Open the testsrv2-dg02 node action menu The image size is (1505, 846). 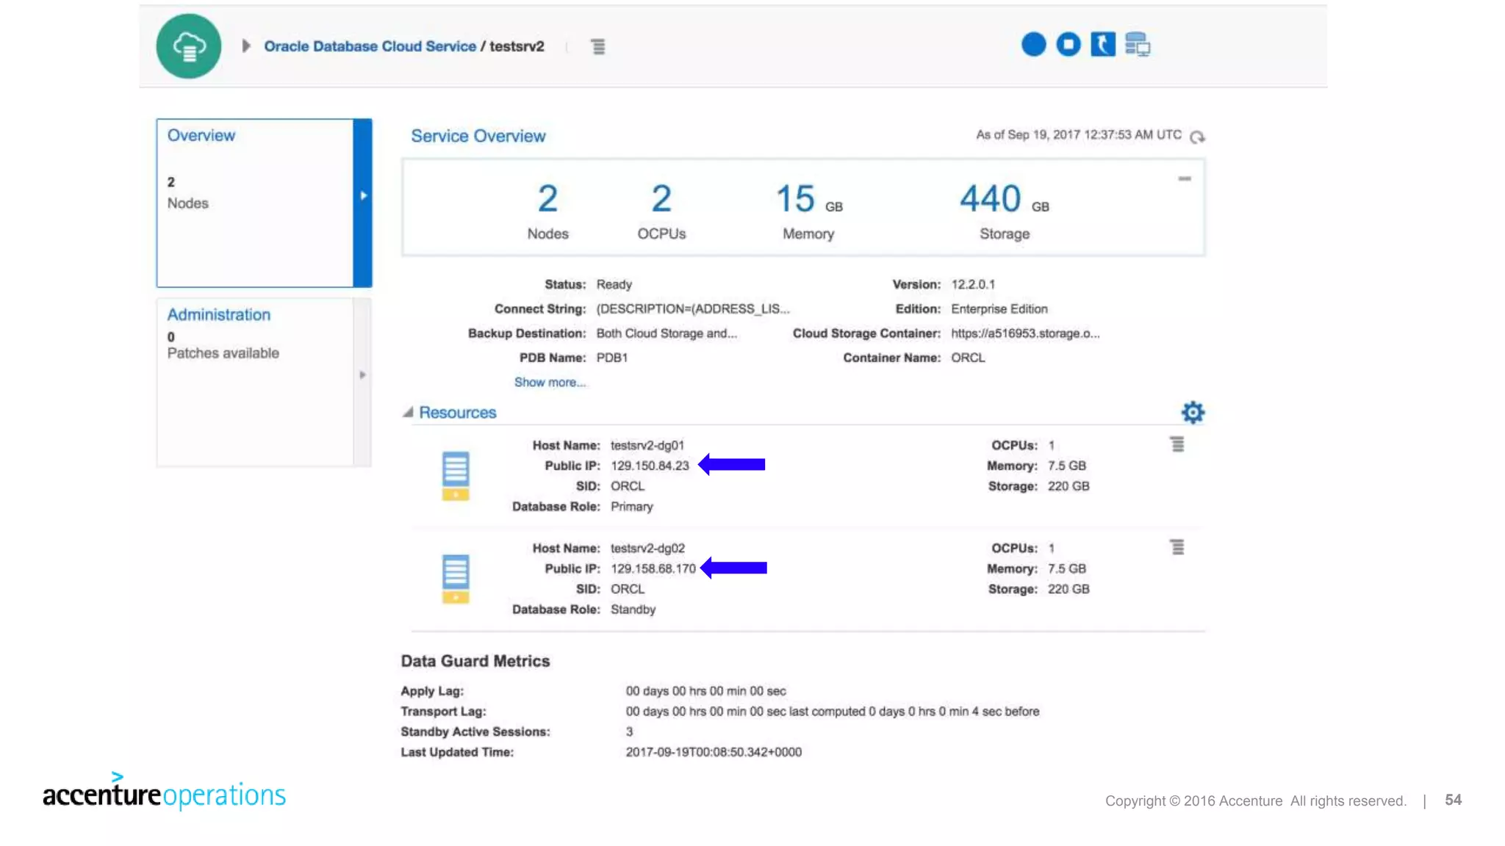1177,548
